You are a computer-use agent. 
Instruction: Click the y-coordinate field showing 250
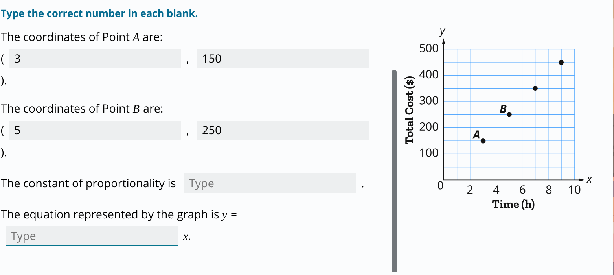(x=283, y=130)
